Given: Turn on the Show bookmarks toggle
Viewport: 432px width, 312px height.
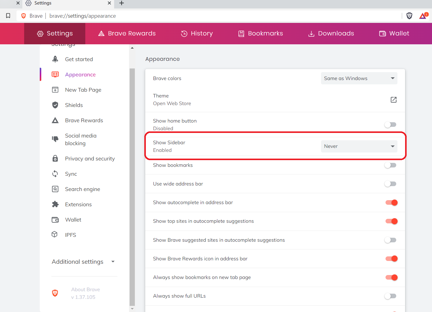Looking at the screenshot, I should click(x=390, y=165).
